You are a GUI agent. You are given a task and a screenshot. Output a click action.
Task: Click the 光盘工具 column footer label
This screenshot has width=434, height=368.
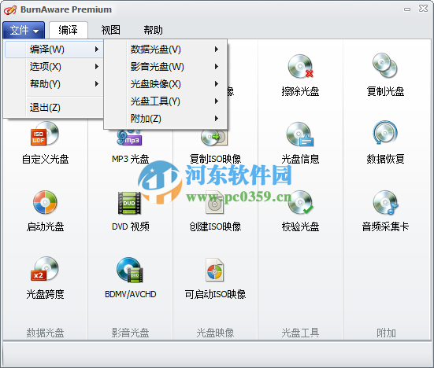(x=300, y=333)
